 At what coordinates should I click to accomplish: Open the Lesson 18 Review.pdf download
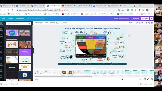(x=11, y=84)
